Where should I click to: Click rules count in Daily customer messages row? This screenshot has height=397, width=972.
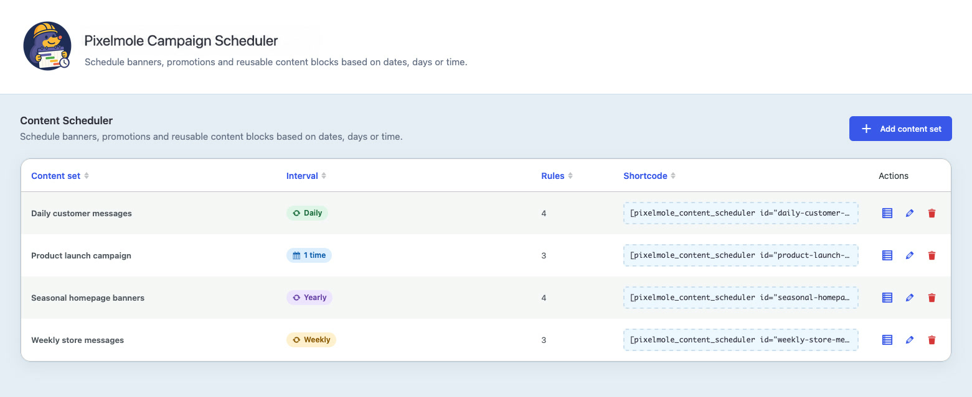tap(544, 213)
